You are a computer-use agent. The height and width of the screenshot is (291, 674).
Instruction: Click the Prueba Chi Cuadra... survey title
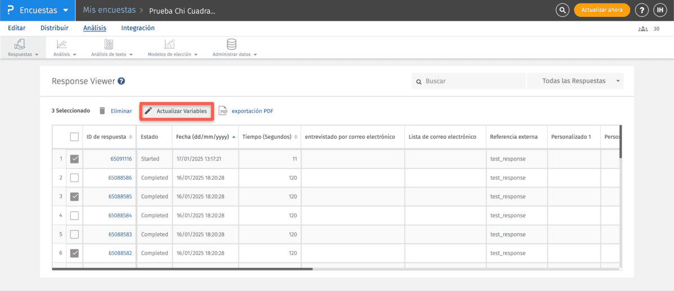[x=182, y=11]
